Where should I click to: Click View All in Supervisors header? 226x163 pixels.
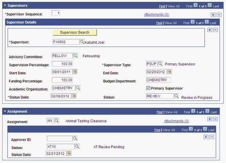click(173, 6)
